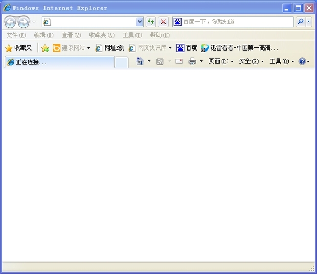This screenshot has width=317, height=274.
Task: Click the 收藏夹 Favorites button
Action: [x=18, y=48]
